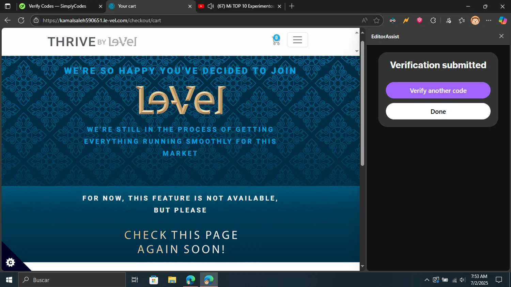
Task: Open the tab actions menu icon
Action: [7, 6]
